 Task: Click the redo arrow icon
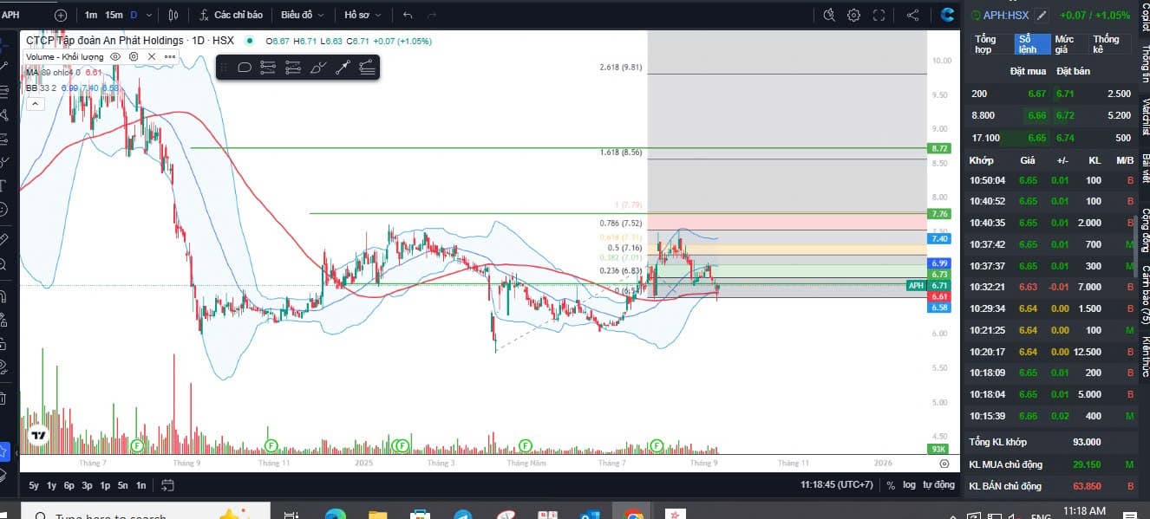pos(433,15)
